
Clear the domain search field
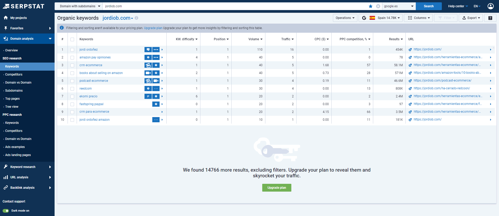point(378,6)
